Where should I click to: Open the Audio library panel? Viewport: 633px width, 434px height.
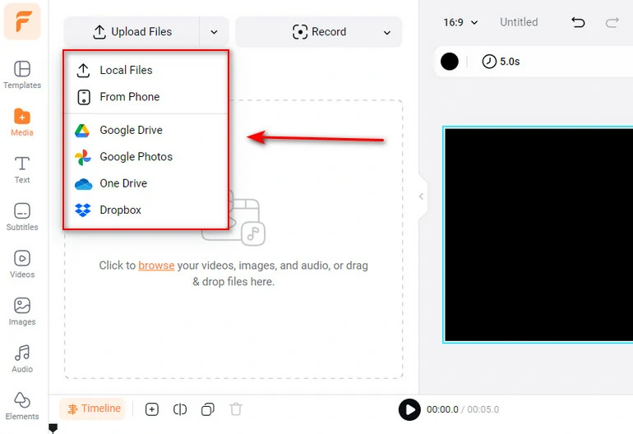(22, 358)
